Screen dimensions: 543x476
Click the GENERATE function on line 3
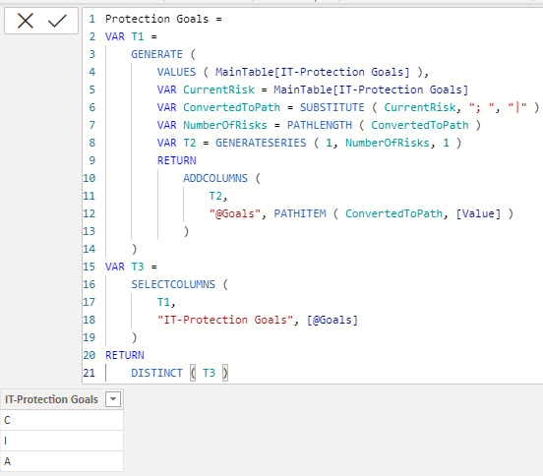tap(156, 54)
